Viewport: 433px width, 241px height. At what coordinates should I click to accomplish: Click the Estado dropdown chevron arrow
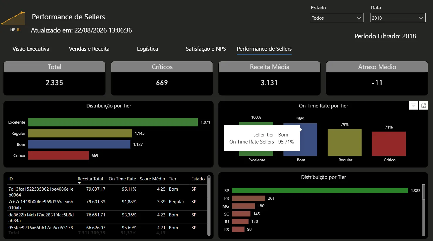359,18
